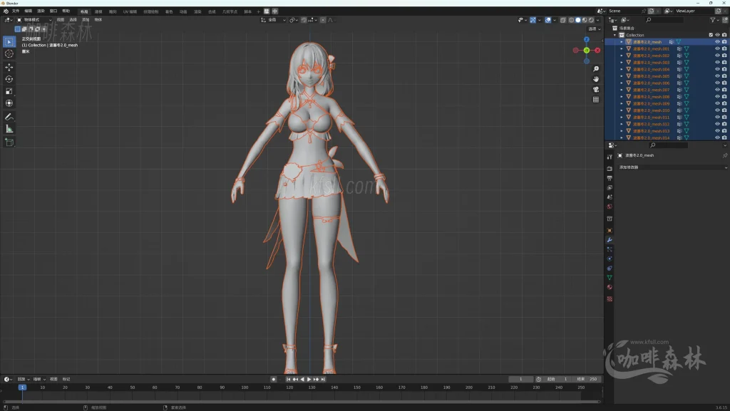Select the Rotate tool

click(9, 79)
